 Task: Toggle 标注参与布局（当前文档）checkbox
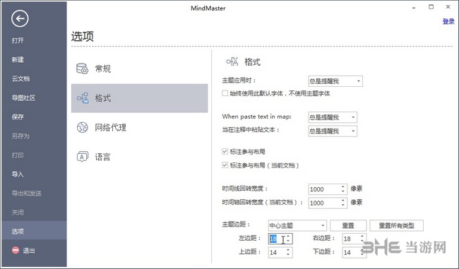[x=225, y=165]
